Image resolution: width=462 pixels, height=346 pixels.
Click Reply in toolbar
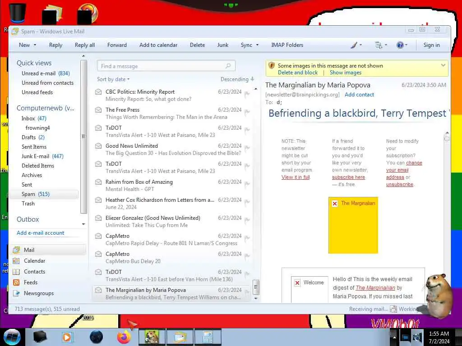coord(55,45)
